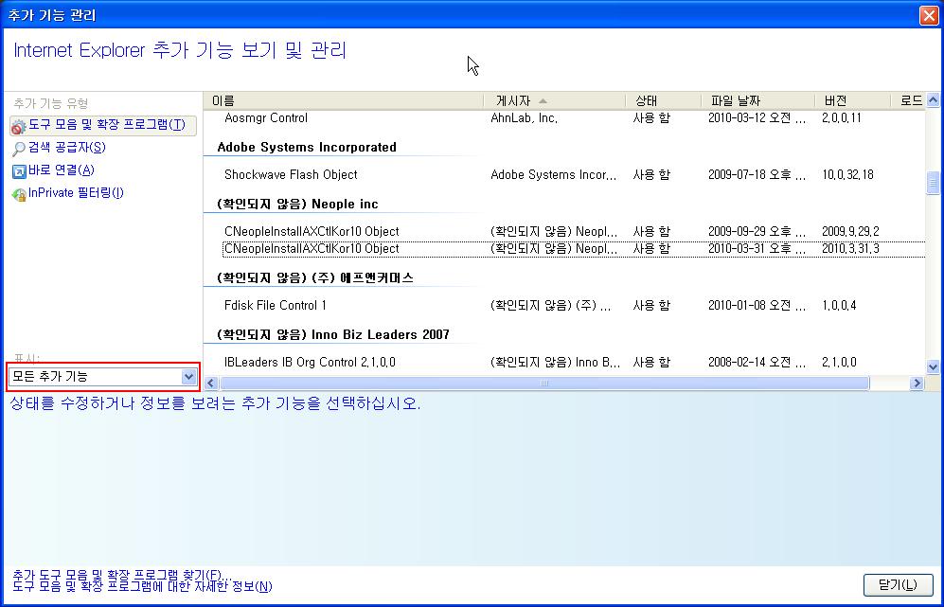Image resolution: width=944 pixels, height=607 pixels.
Task: Sort list by 이름 column header
Action: 343,100
